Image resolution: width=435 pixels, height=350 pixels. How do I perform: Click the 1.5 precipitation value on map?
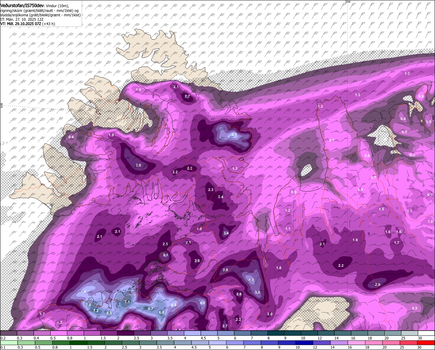point(381,209)
